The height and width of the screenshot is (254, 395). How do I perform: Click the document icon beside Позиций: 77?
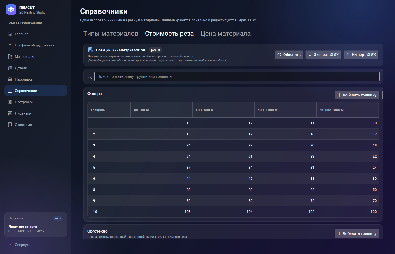coord(91,50)
